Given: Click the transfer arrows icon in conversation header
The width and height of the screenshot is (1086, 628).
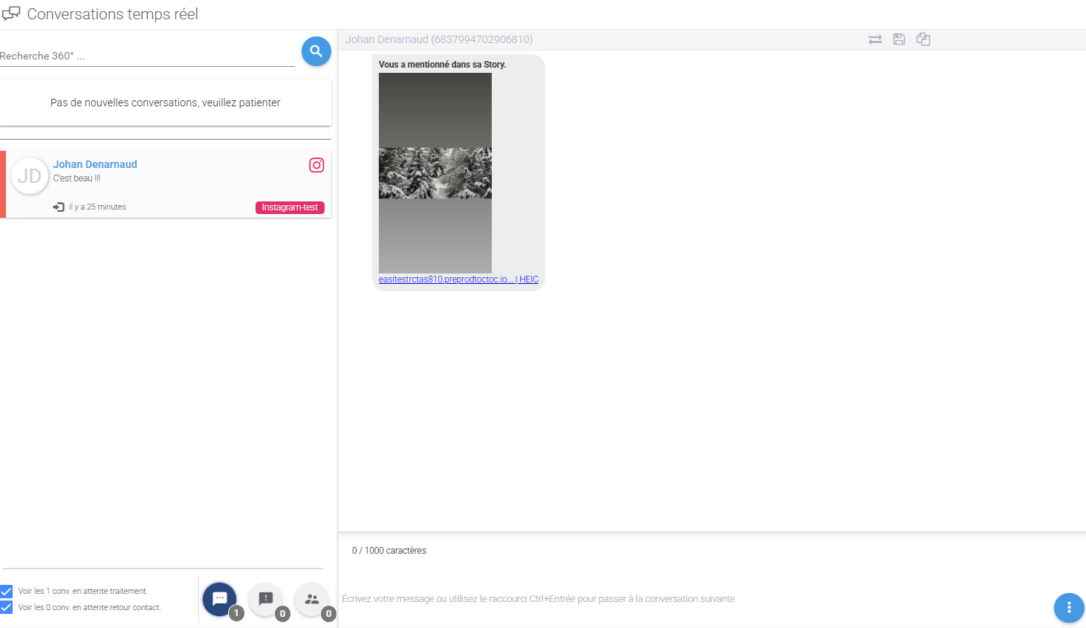Looking at the screenshot, I should (875, 39).
